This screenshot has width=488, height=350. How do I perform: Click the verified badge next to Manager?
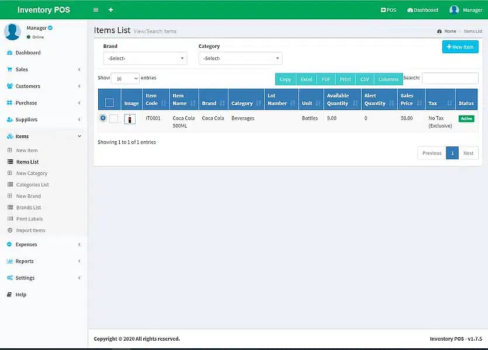50,27
